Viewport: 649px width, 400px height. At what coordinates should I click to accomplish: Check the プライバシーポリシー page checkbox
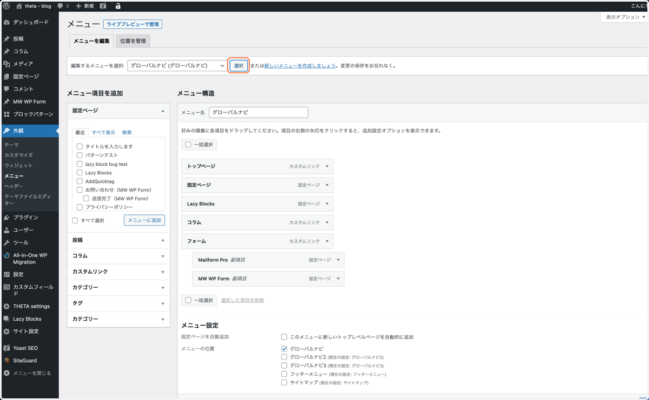[x=80, y=207]
